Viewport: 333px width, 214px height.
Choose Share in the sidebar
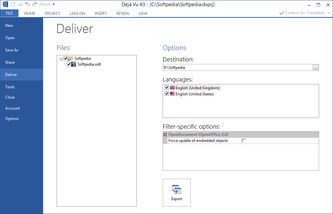21,62
